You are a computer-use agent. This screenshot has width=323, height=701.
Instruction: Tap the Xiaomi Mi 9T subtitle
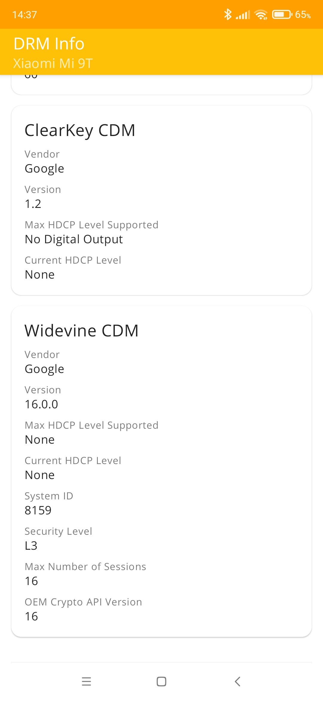53,64
